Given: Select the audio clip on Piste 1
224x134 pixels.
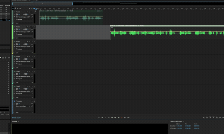Looking at the screenshot, I should pyautogui.click(x=71, y=17).
